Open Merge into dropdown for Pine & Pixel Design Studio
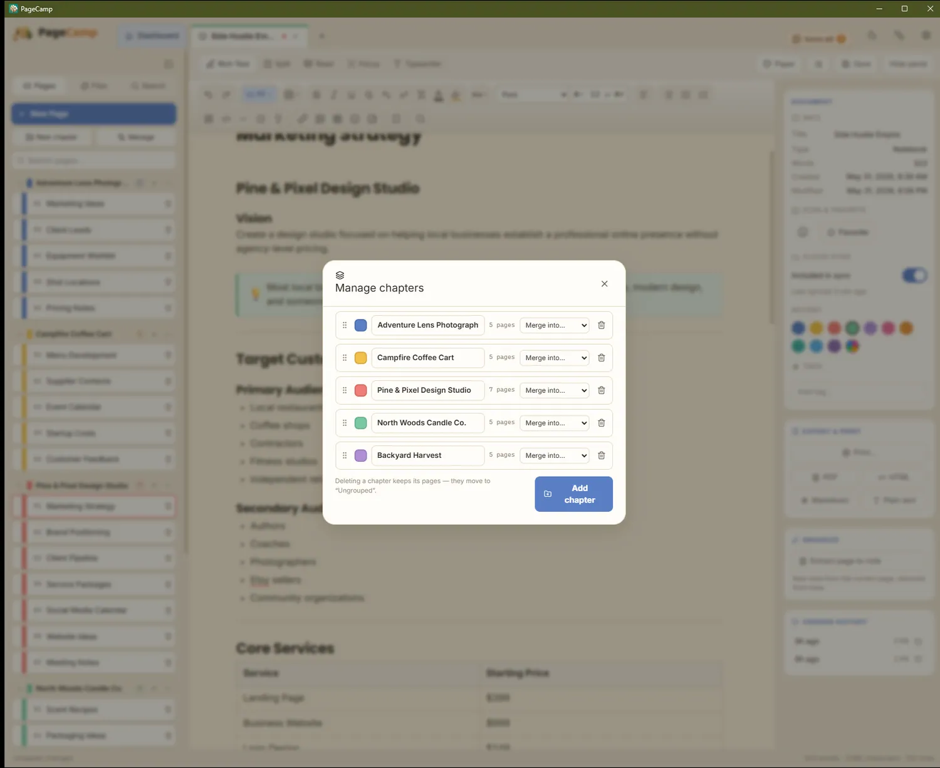This screenshot has width=940, height=768. (555, 390)
